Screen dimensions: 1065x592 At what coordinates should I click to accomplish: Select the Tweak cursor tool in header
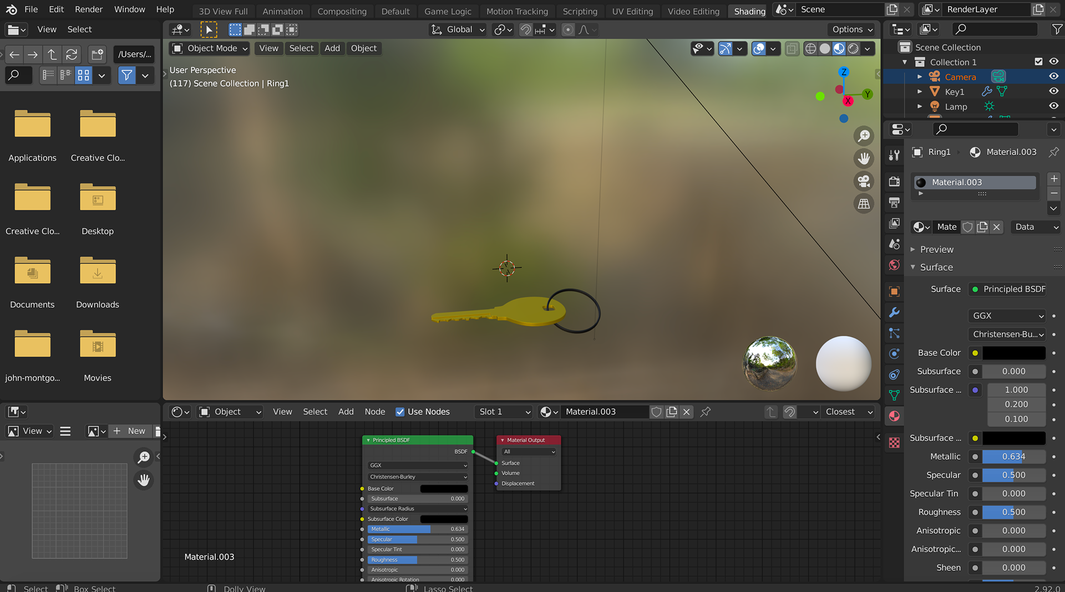click(209, 30)
